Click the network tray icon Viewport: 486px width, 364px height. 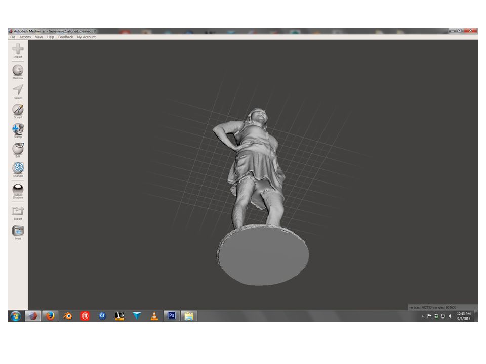pyautogui.click(x=443, y=316)
